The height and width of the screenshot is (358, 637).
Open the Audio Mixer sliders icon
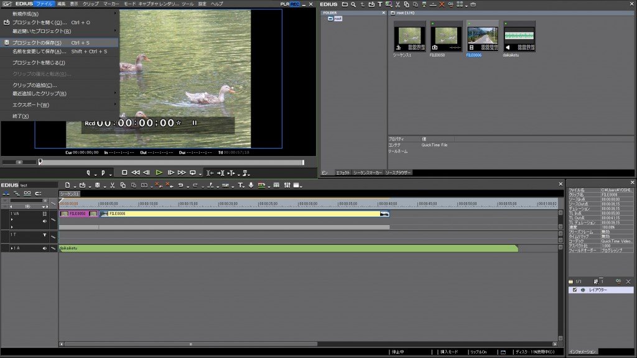coord(287,185)
